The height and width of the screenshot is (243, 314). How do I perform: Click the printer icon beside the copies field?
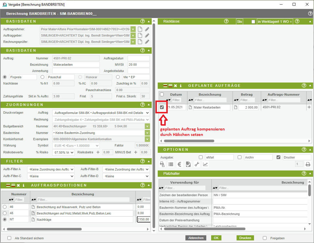click(x=308, y=164)
